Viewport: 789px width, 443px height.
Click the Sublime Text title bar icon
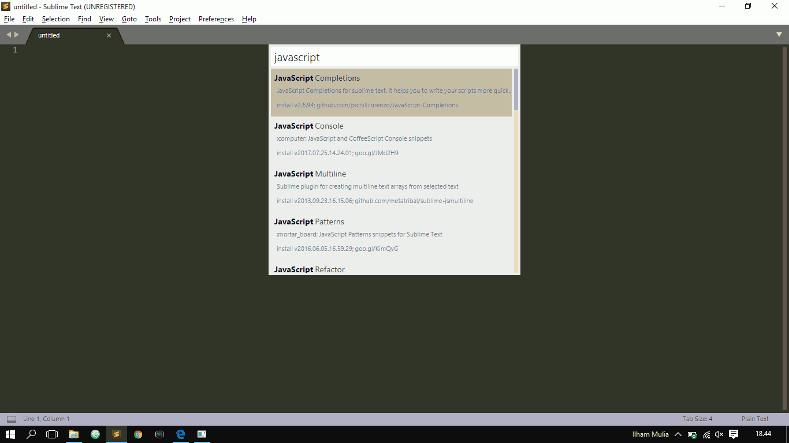[6, 6]
